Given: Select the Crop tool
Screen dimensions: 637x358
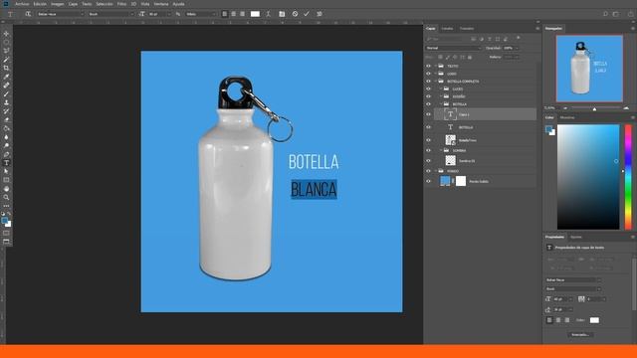Looking at the screenshot, I should point(6,69).
